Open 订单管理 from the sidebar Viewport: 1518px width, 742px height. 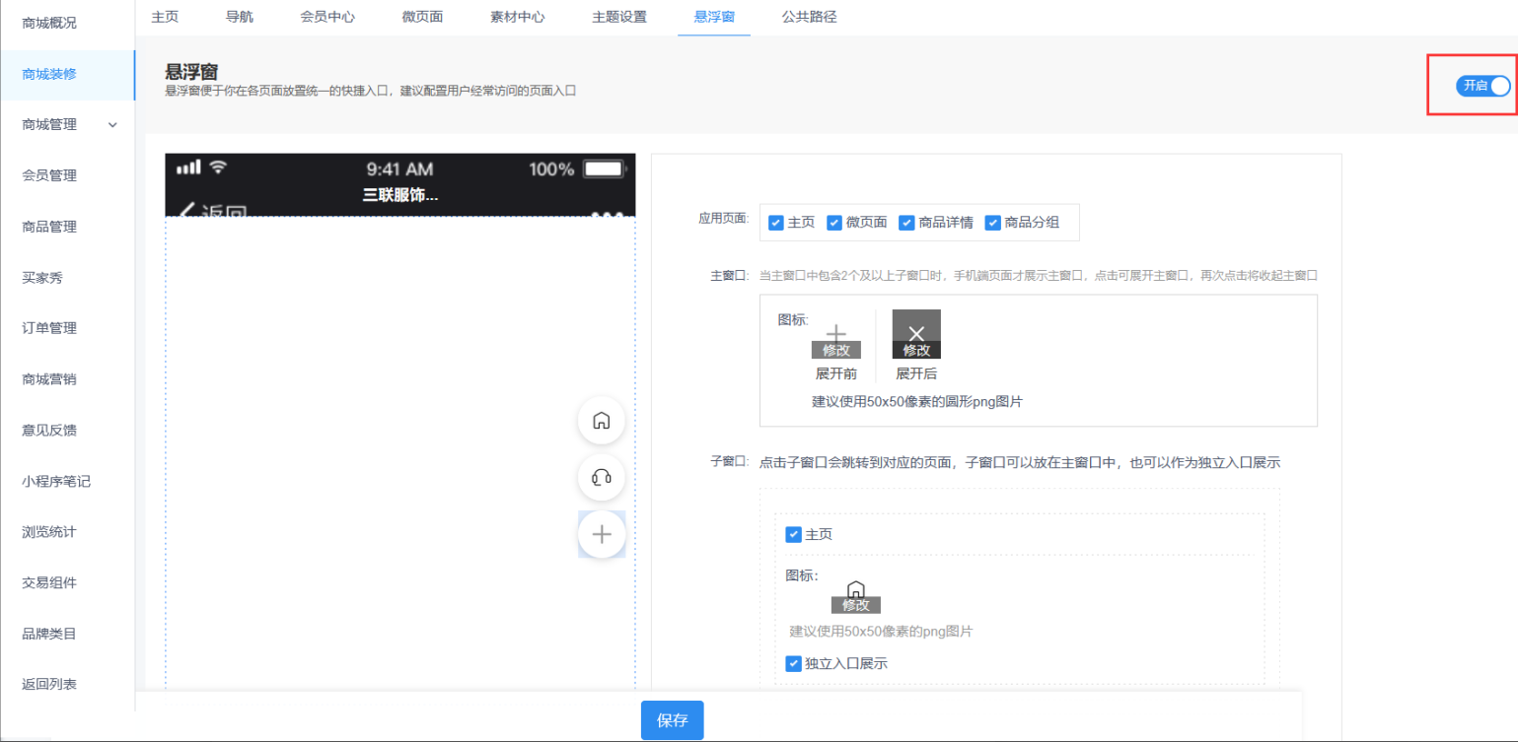tap(49, 328)
